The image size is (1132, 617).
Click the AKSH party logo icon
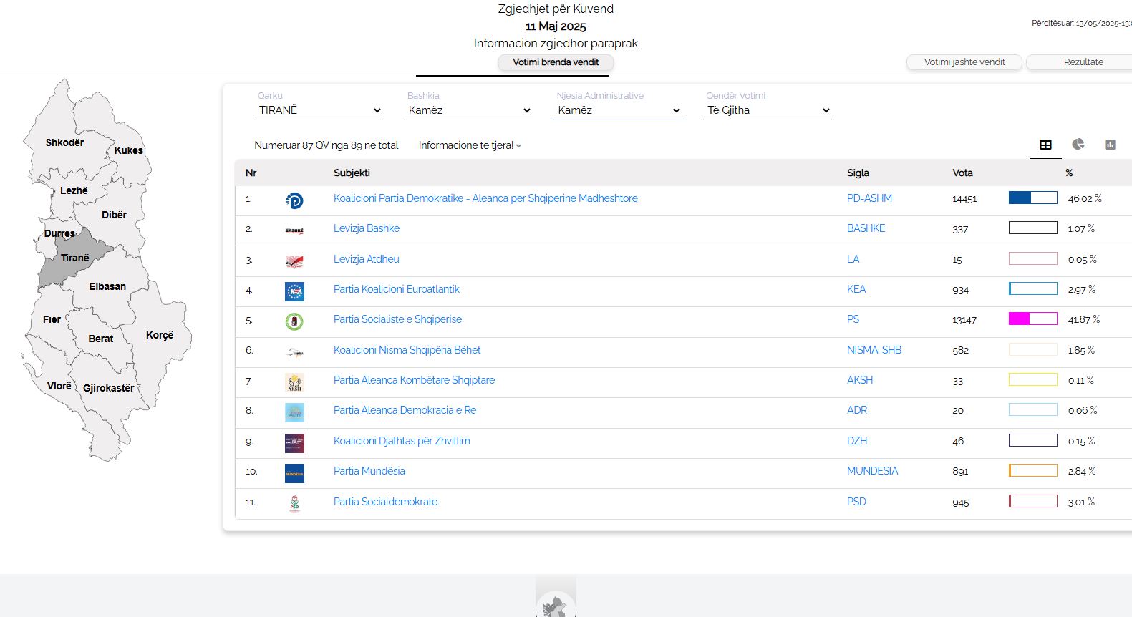pyautogui.click(x=294, y=382)
